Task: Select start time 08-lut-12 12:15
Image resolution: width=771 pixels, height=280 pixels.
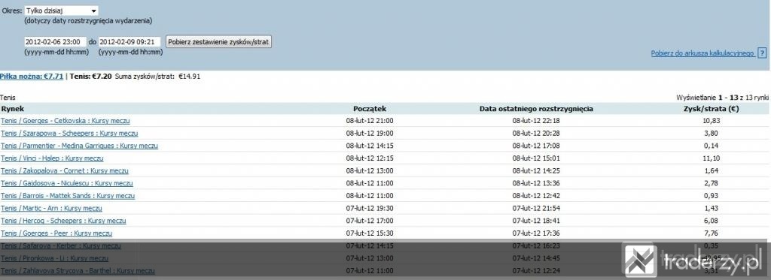Action: (370, 158)
